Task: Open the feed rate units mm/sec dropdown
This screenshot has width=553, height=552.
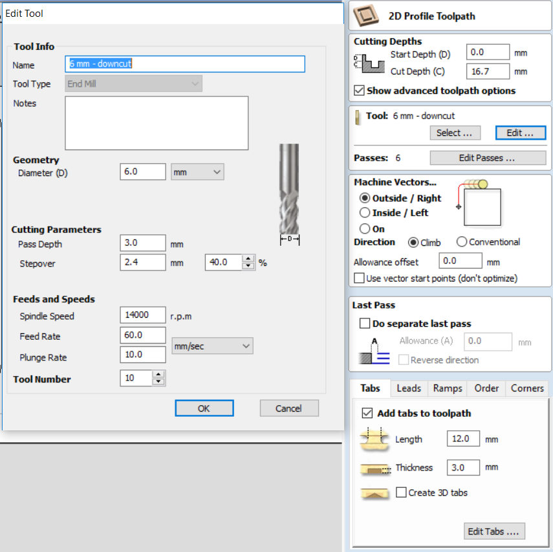Action: coord(212,346)
